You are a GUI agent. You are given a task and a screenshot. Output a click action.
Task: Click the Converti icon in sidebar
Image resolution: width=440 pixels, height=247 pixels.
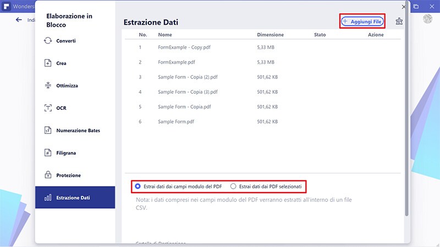coord(48,41)
